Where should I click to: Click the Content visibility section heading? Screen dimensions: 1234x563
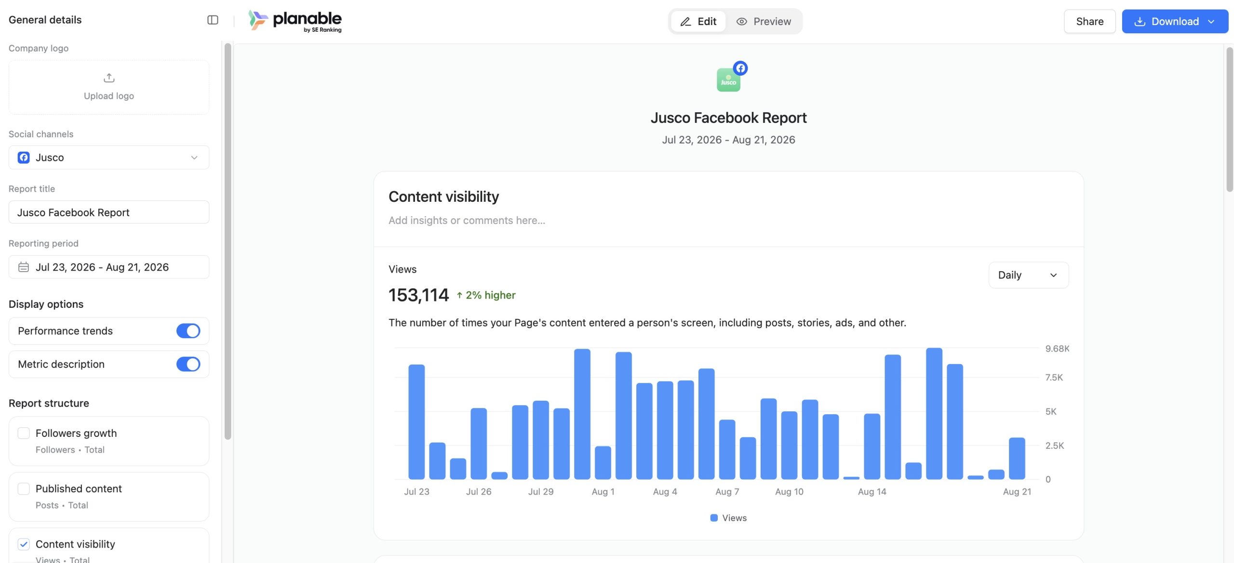(443, 197)
